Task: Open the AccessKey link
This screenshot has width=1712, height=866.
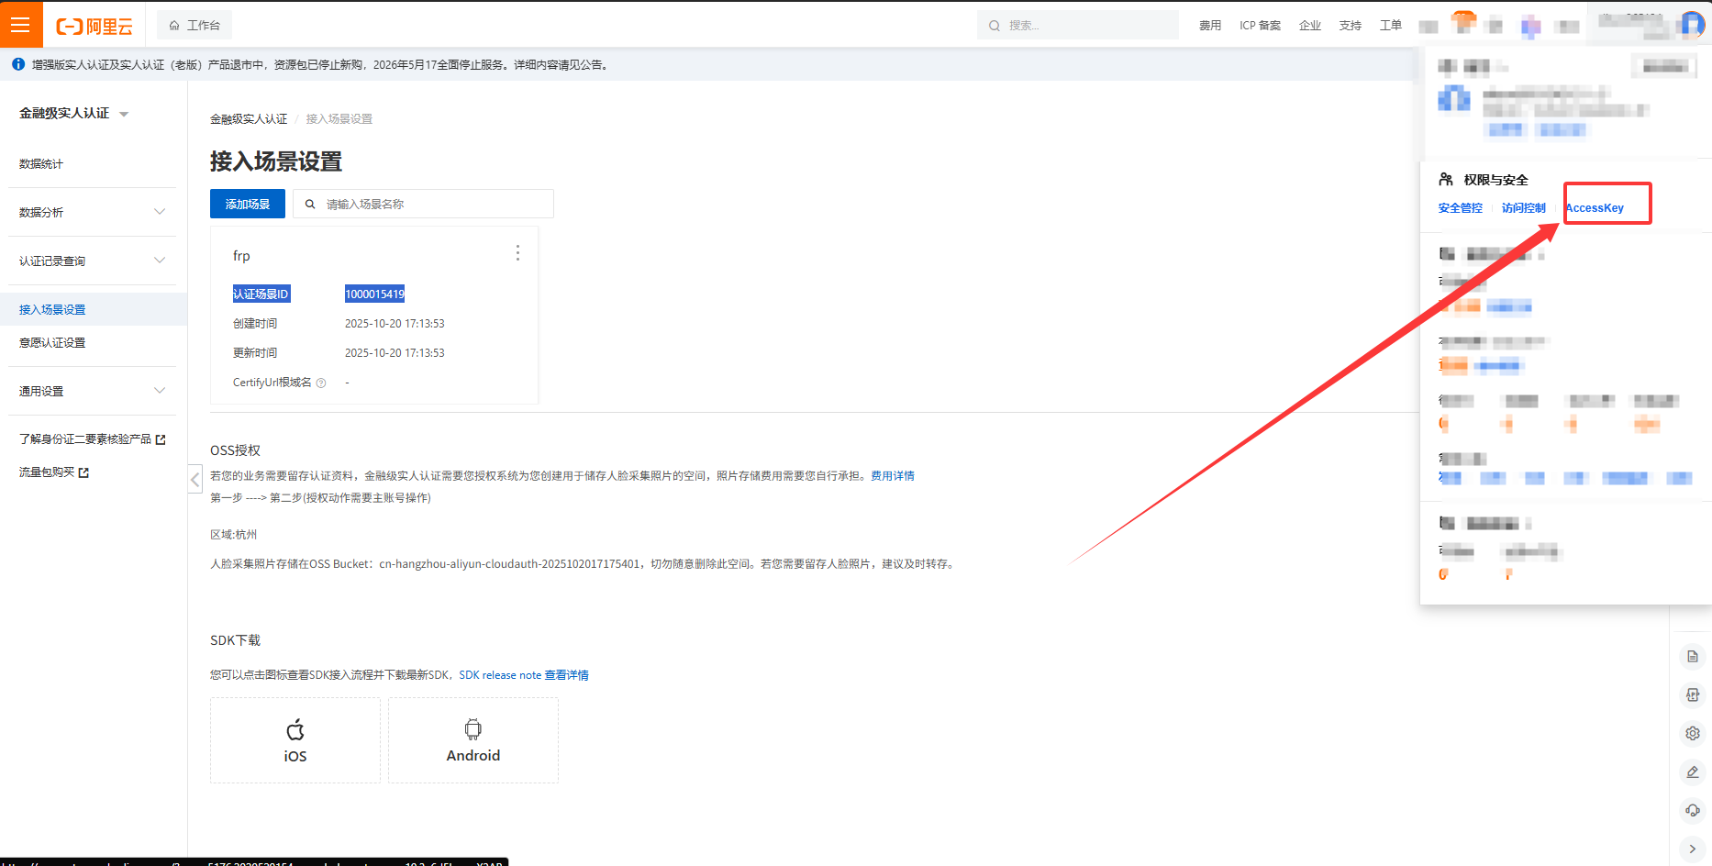Action: click(x=1595, y=208)
